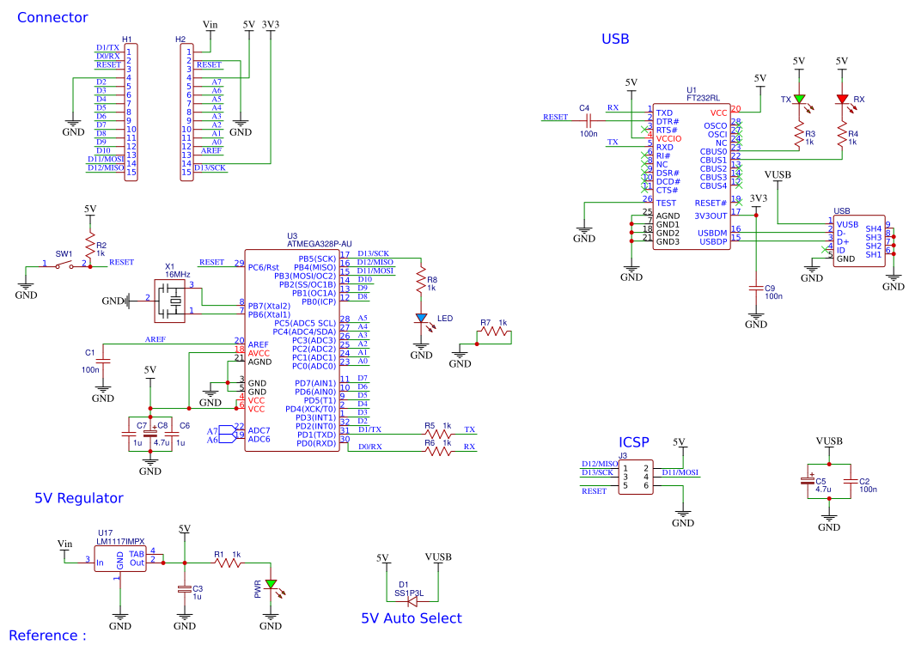
Task: Click the 5V Auto Select title
Action: point(412,618)
